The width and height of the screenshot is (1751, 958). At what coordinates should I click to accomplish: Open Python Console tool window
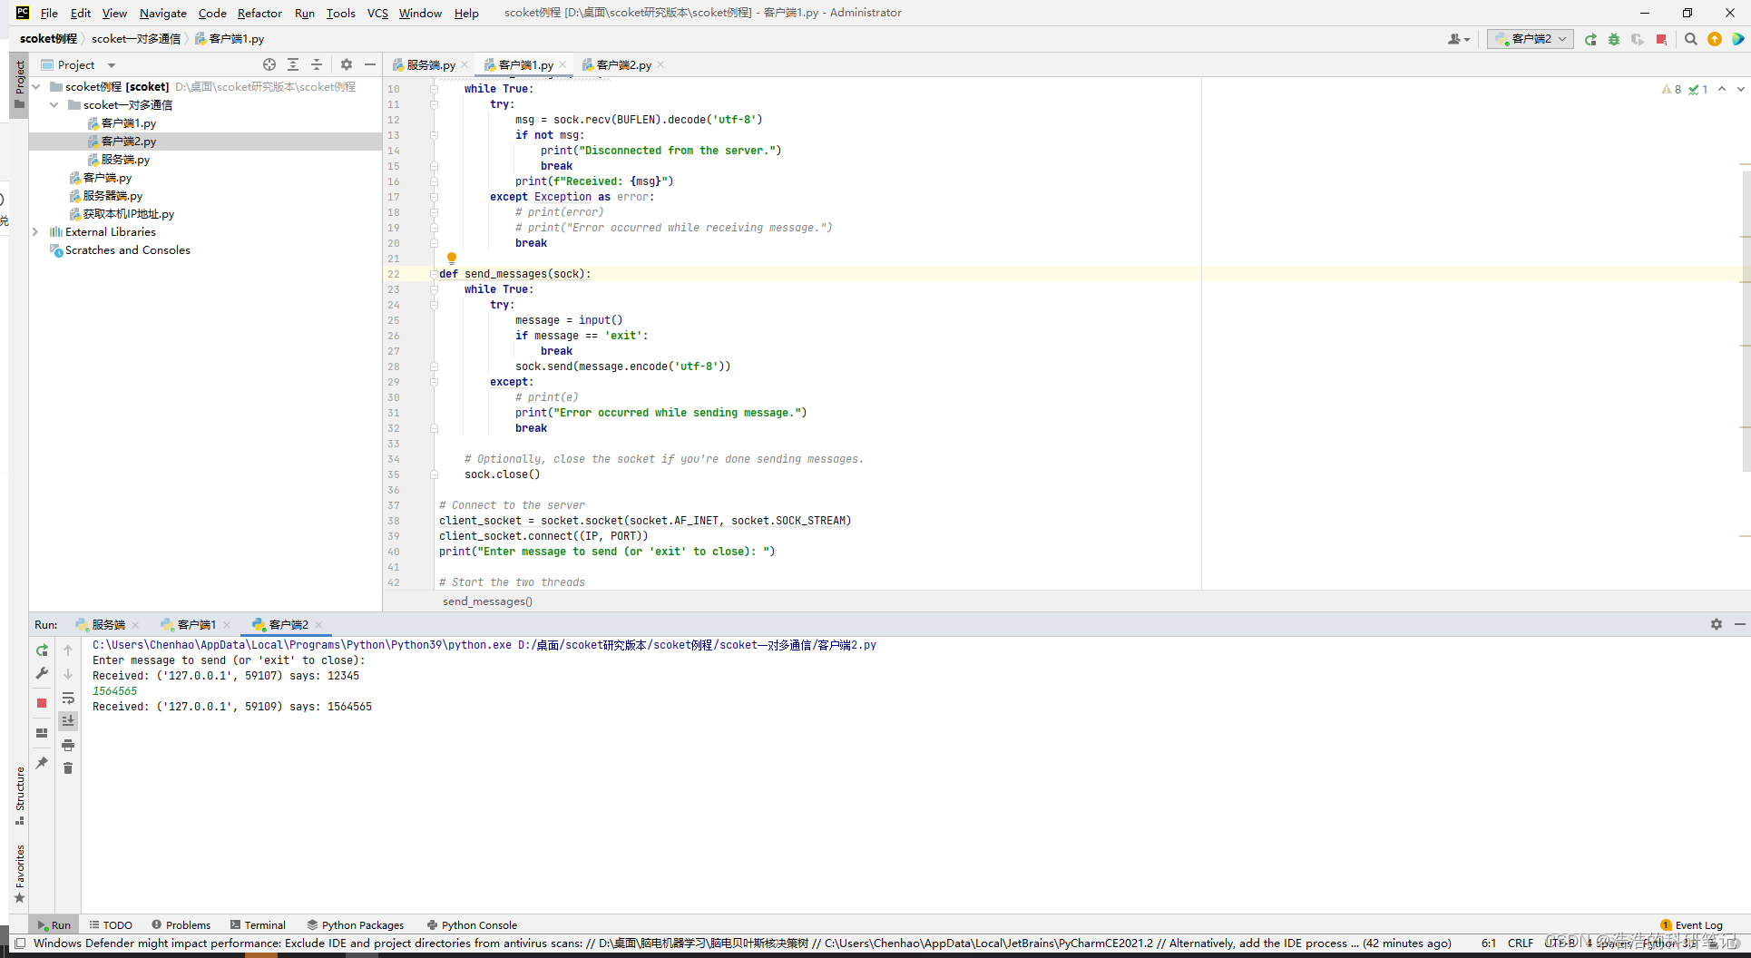coord(472,925)
